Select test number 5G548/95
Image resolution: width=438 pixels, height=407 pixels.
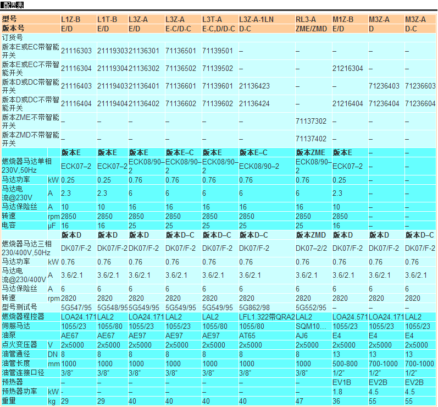click(x=113, y=308)
